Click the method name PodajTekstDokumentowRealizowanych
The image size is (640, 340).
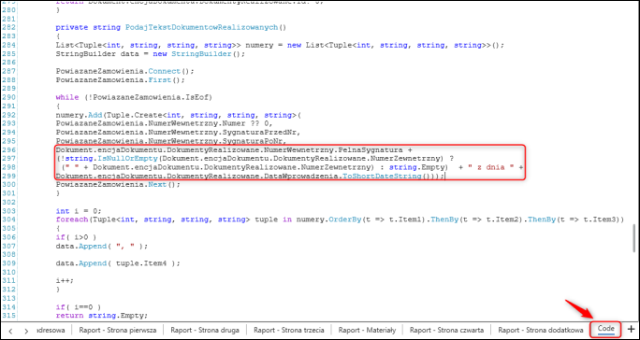tap(201, 27)
